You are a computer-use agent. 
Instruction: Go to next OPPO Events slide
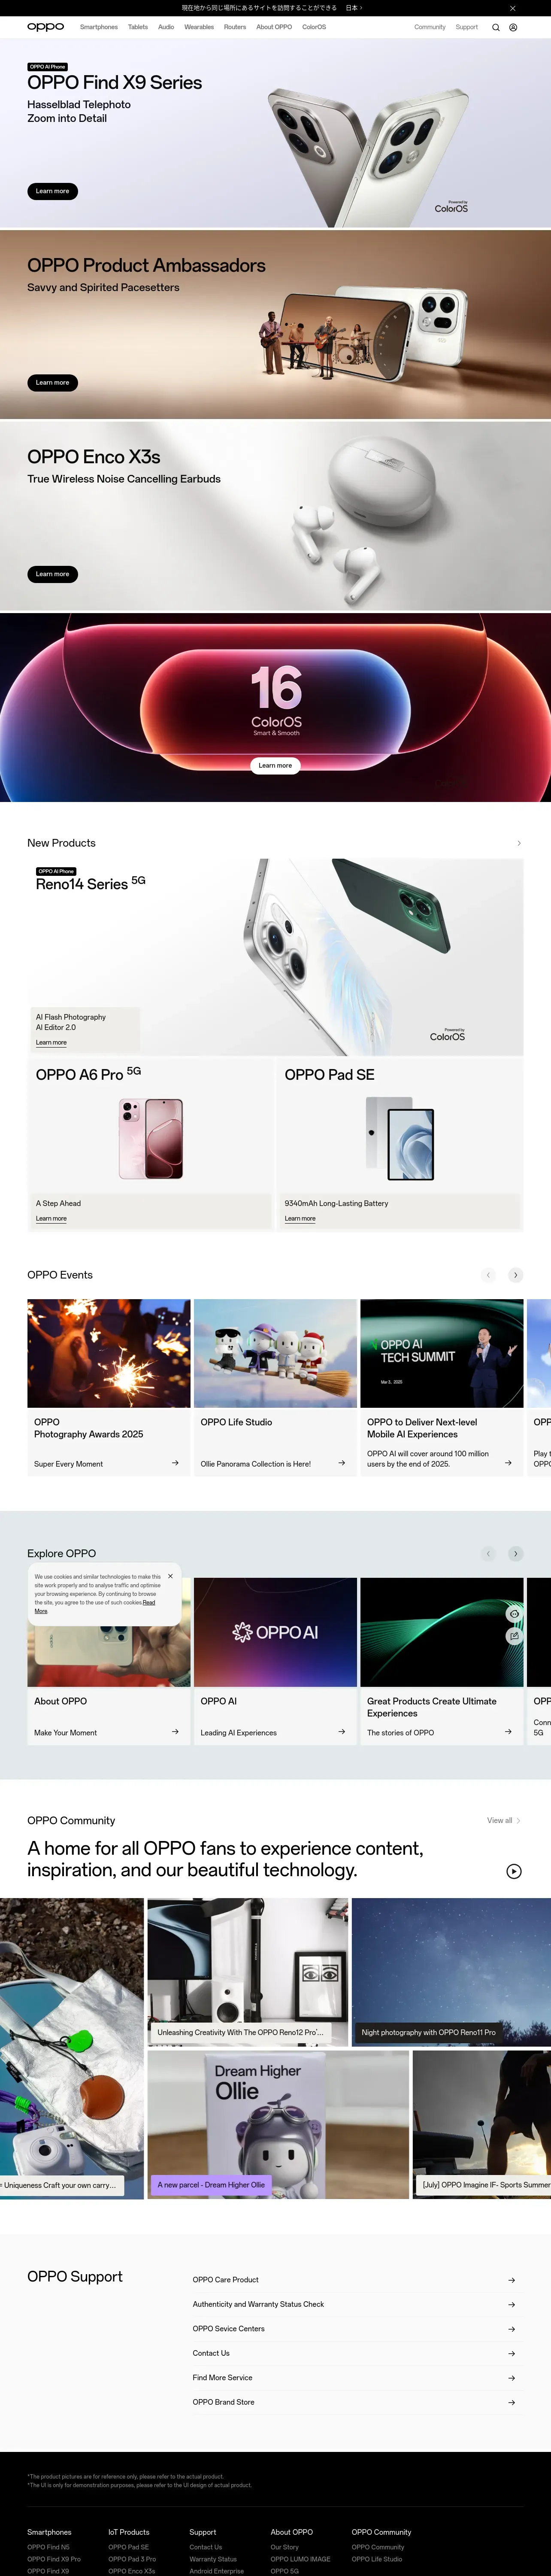pyautogui.click(x=516, y=1275)
